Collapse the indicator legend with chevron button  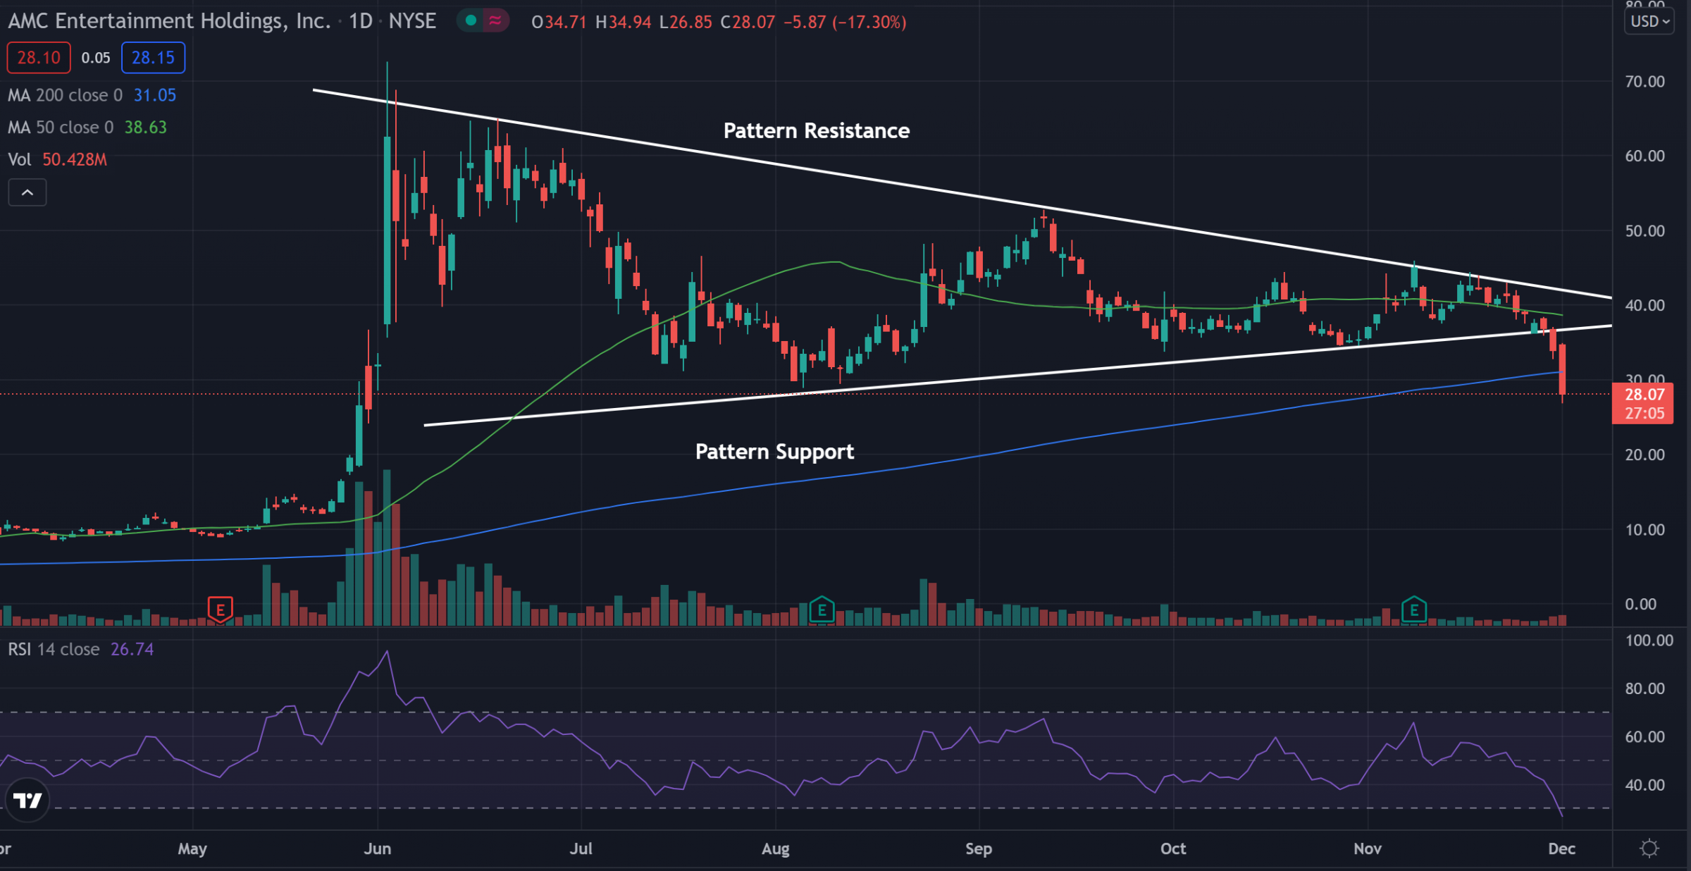click(x=27, y=192)
